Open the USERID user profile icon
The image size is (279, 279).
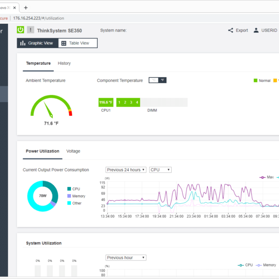pos(256,30)
